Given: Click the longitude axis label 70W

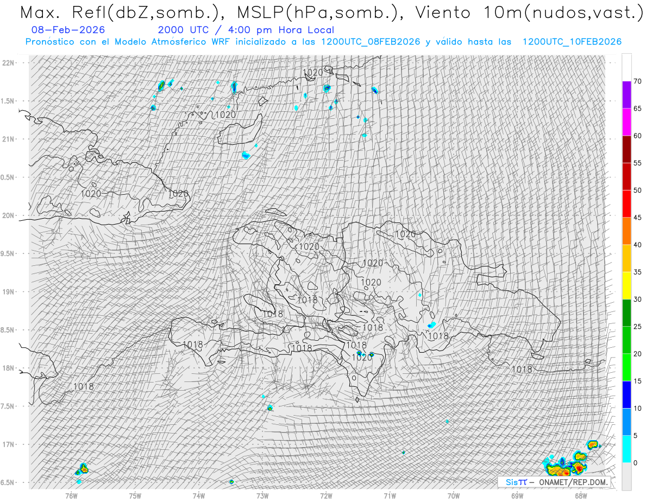Looking at the screenshot, I should pyautogui.click(x=454, y=495).
